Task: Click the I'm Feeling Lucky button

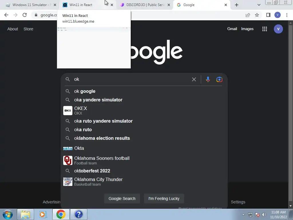Action: click(x=164, y=199)
